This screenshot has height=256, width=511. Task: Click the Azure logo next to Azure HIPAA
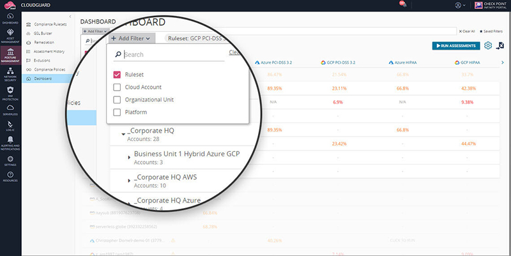[x=391, y=63]
